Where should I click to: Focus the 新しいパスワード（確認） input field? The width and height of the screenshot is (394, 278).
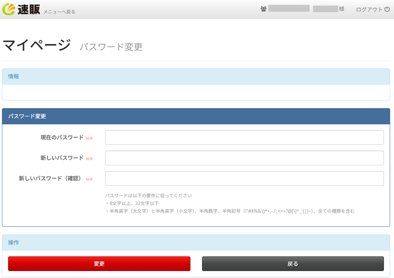coord(244,178)
